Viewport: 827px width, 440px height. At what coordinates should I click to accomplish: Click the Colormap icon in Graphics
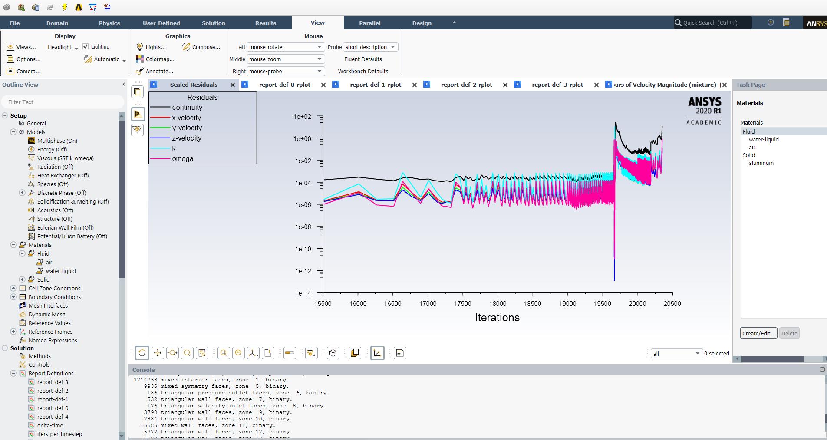point(140,59)
